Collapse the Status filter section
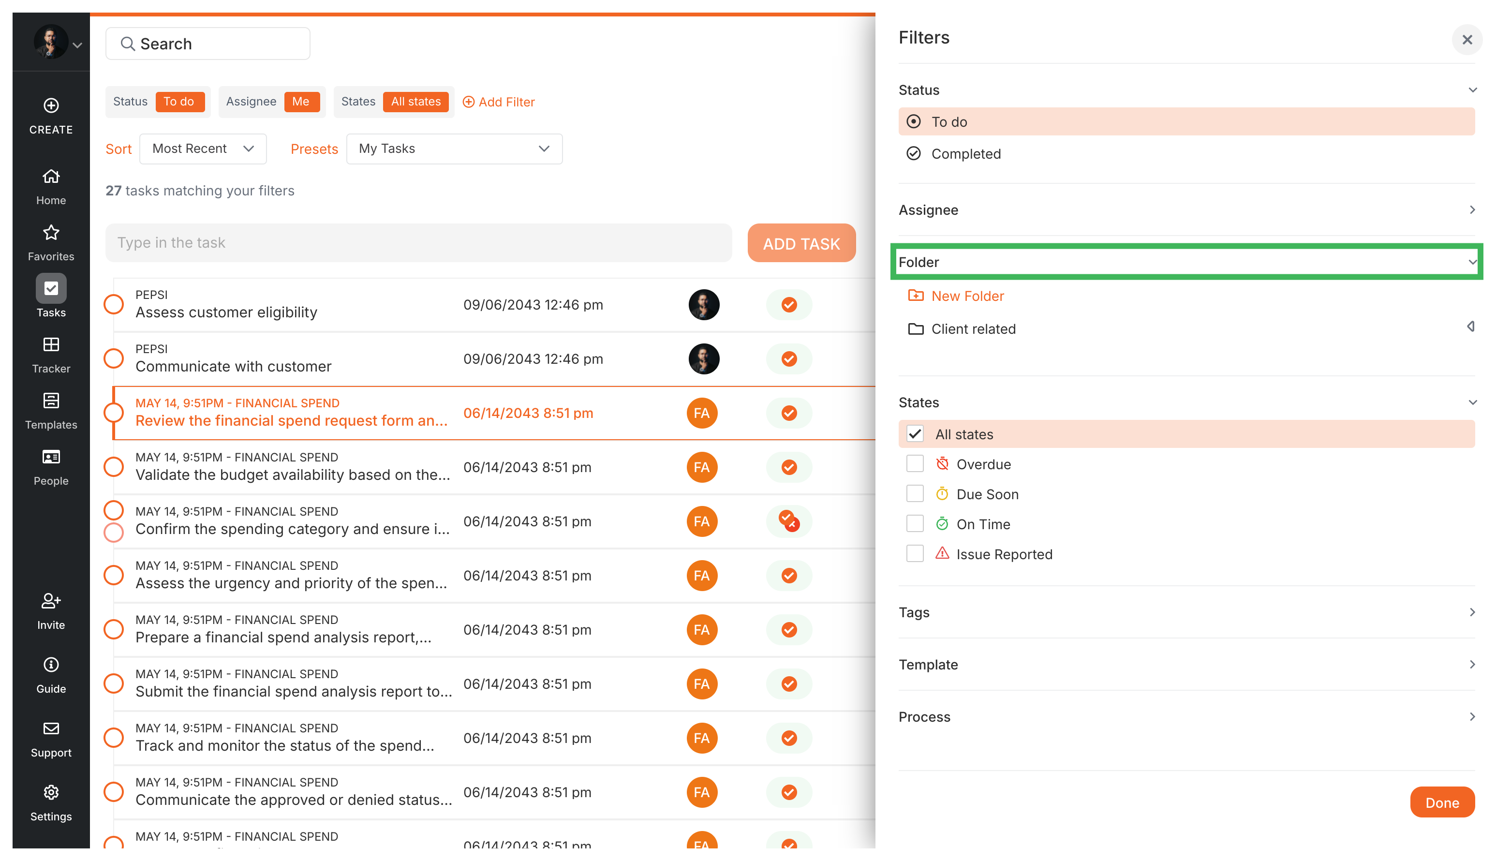This screenshot has width=1511, height=861. click(x=1472, y=90)
